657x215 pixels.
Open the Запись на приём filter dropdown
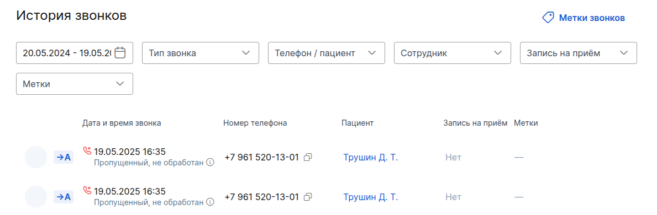(x=579, y=53)
